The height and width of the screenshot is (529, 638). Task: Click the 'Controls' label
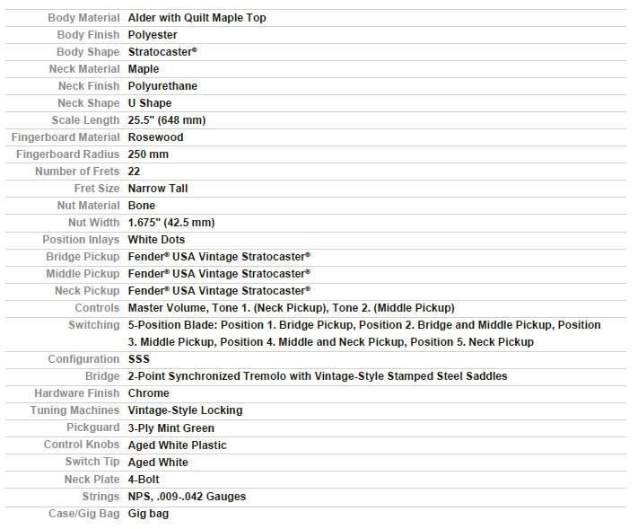point(97,309)
